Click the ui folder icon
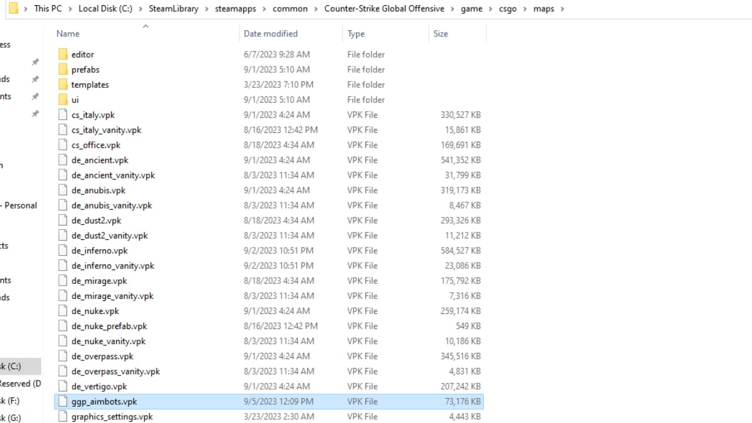This screenshot has height=423, width=752. [62, 100]
